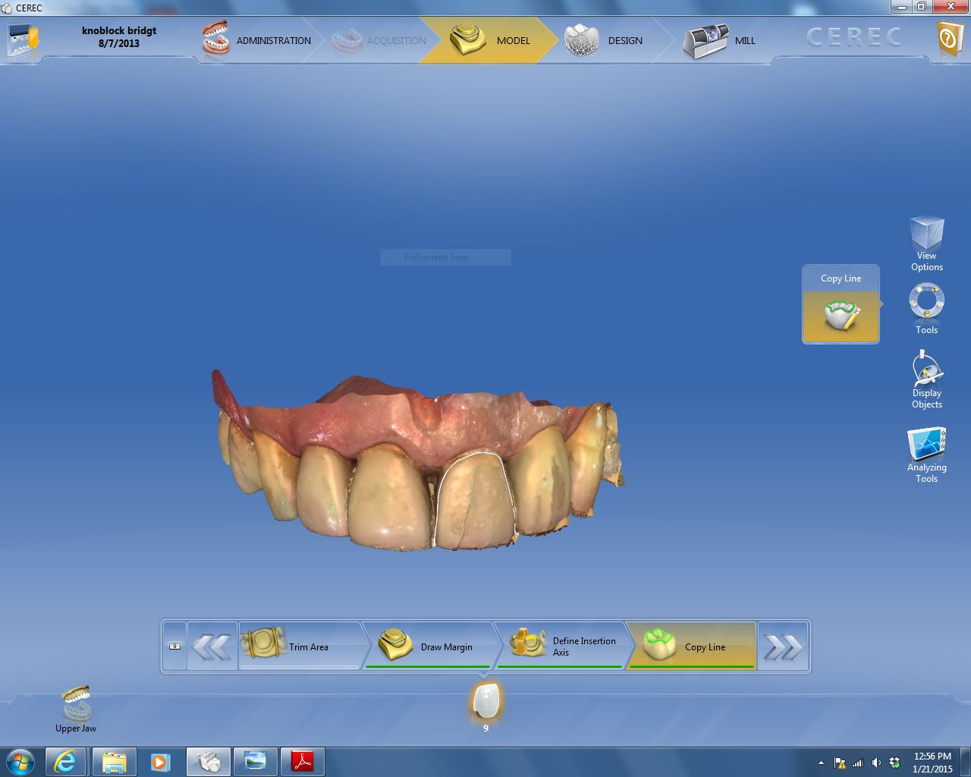The image size is (971, 777).
Task: Switch to the Administration phase
Action: pos(258,40)
